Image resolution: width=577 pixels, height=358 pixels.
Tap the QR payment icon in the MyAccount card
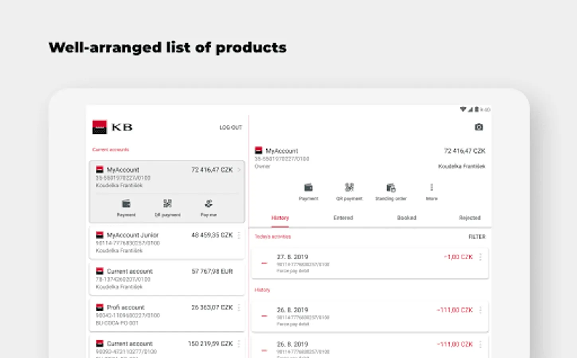pos(167,204)
